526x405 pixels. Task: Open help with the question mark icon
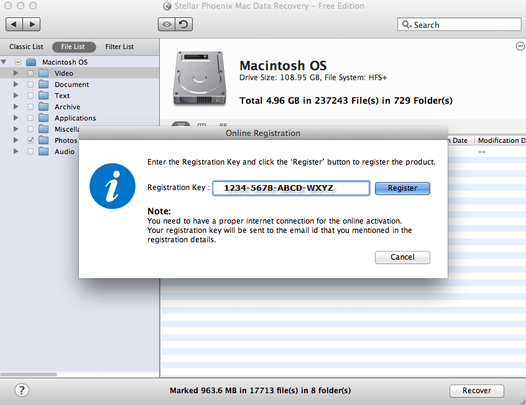point(22,390)
